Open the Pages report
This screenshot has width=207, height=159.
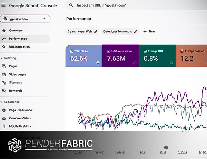click(13, 66)
